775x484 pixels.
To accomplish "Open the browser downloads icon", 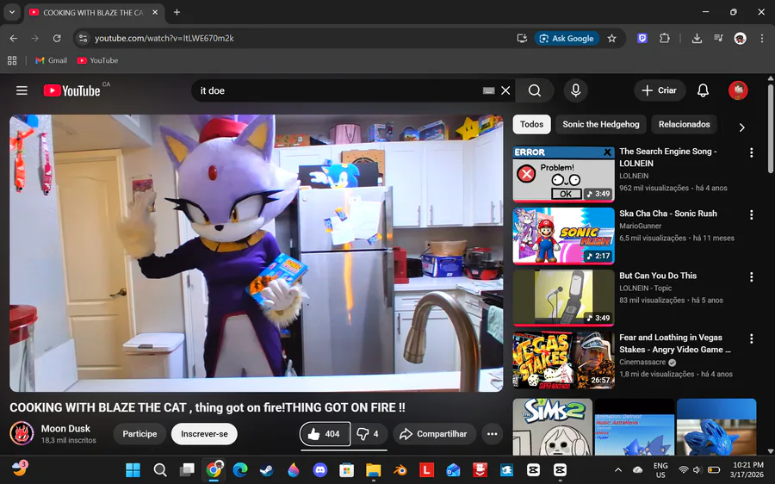I will pyautogui.click(x=697, y=38).
